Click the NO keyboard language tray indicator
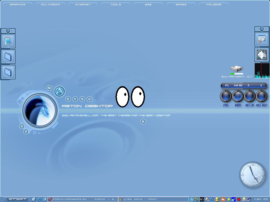 tap(202, 199)
